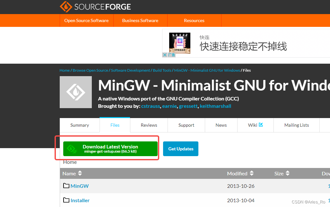Switch to the Summary tab
The image size is (330, 207).
80,125
